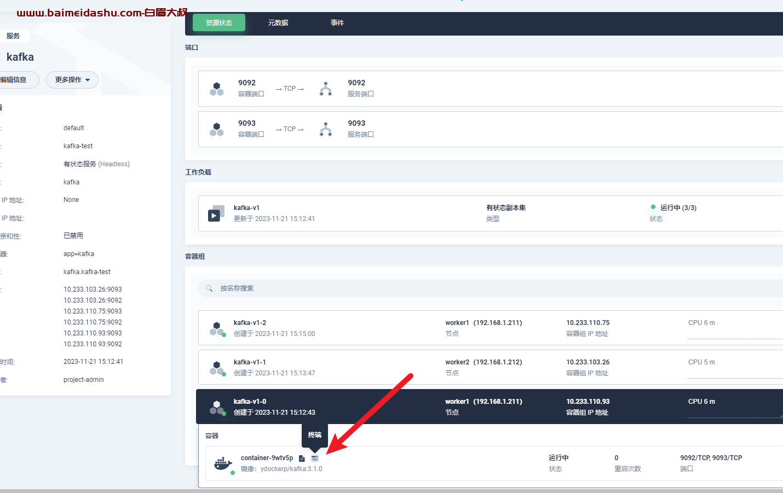Click ports 9092/TCP, 9093/TCP text

[711, 458]
